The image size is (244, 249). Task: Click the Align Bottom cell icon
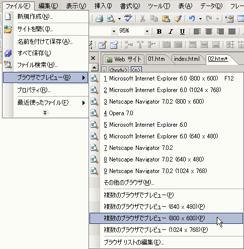coord(216,45)
